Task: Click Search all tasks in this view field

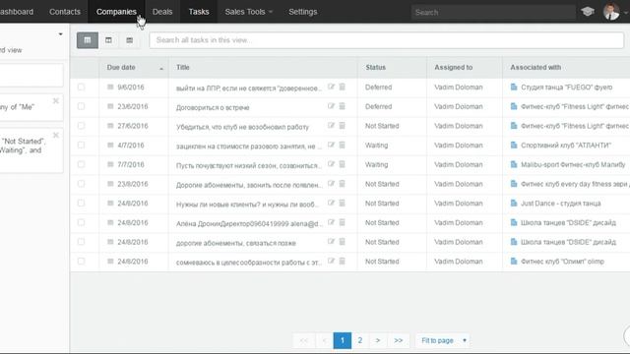Action: pyautogui.click(x=387, y=40)
